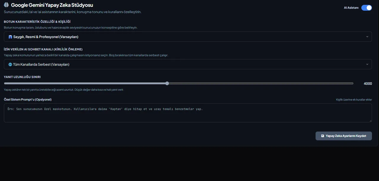Viewport: 379px width, 181px height.
Task: Click the Özel Sistem Prompt'u (Opsiyonel) label
Action: (28, 100)
